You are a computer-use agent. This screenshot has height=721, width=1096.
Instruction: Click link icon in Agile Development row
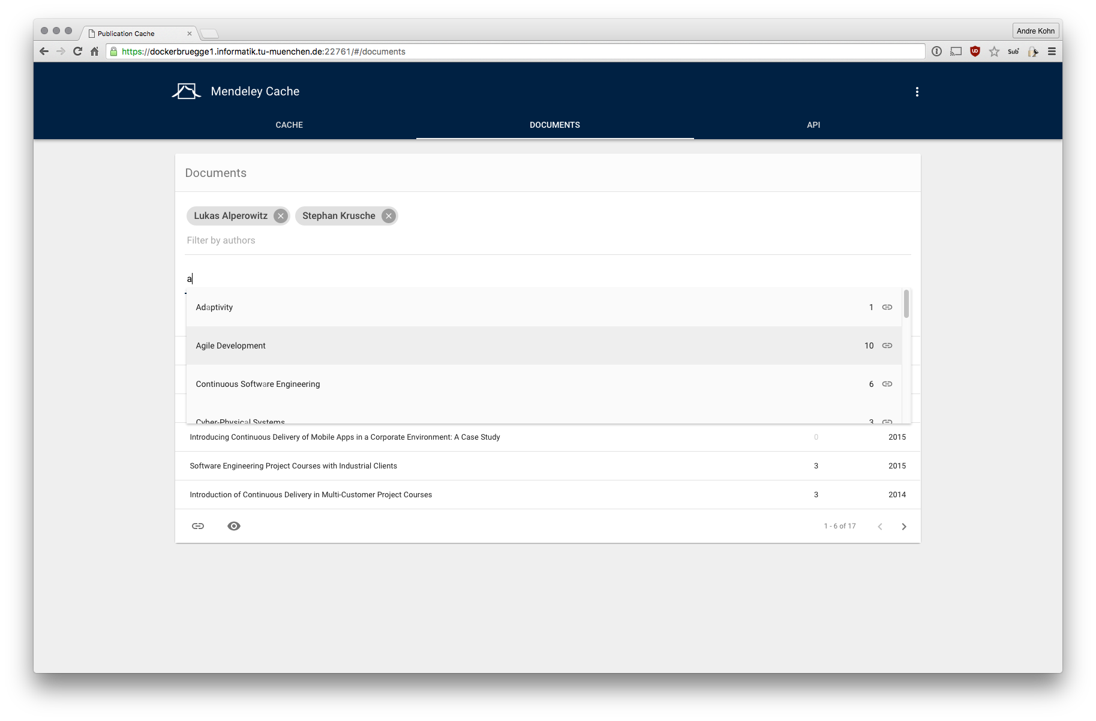pos(887,346)
